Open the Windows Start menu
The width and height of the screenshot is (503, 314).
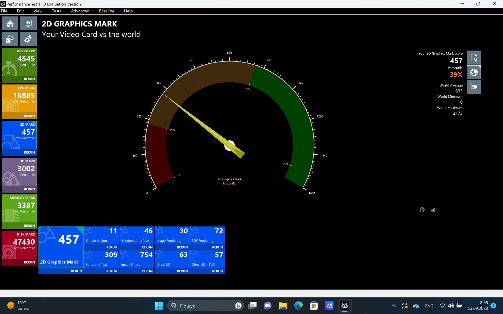click(158, 306)
